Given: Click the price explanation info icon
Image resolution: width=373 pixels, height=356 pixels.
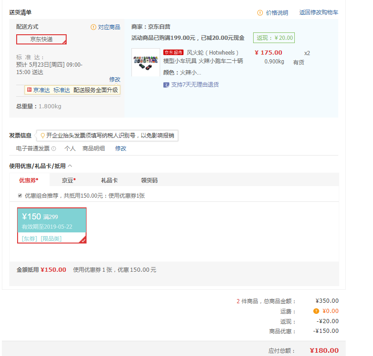Looking at the screenshot, I should (260, 12).
